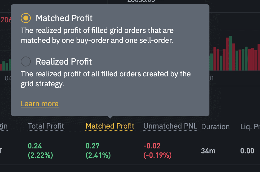
Task: Click the tall red volume bar beside green peak
Action: 227,54
